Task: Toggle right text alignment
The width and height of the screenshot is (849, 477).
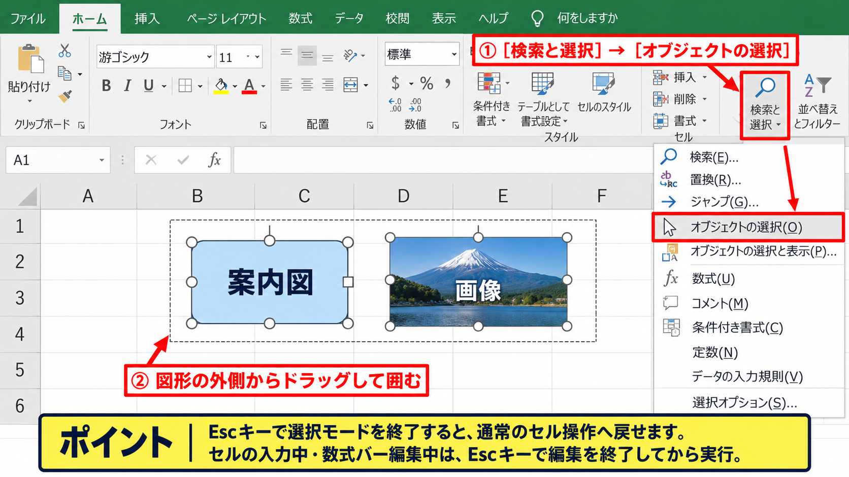Action: 328,85
